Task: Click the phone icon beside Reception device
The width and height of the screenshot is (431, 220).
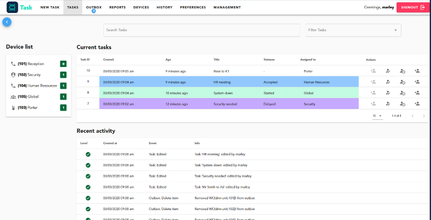Action: coord(13,64)
